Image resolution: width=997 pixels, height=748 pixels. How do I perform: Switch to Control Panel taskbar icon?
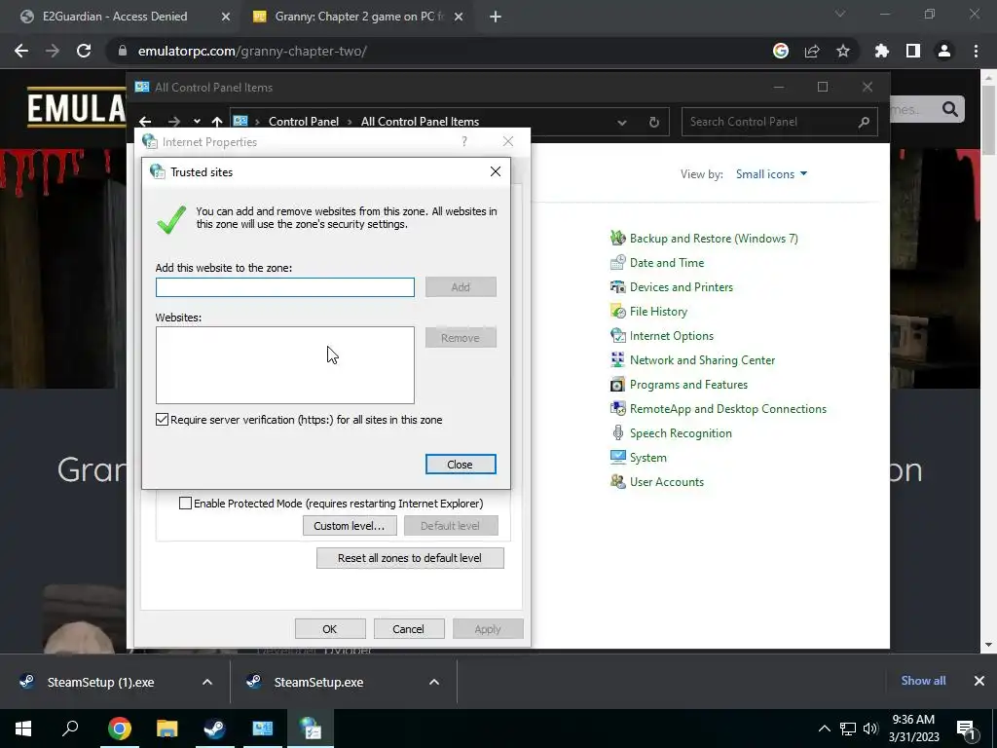(263, 729)
